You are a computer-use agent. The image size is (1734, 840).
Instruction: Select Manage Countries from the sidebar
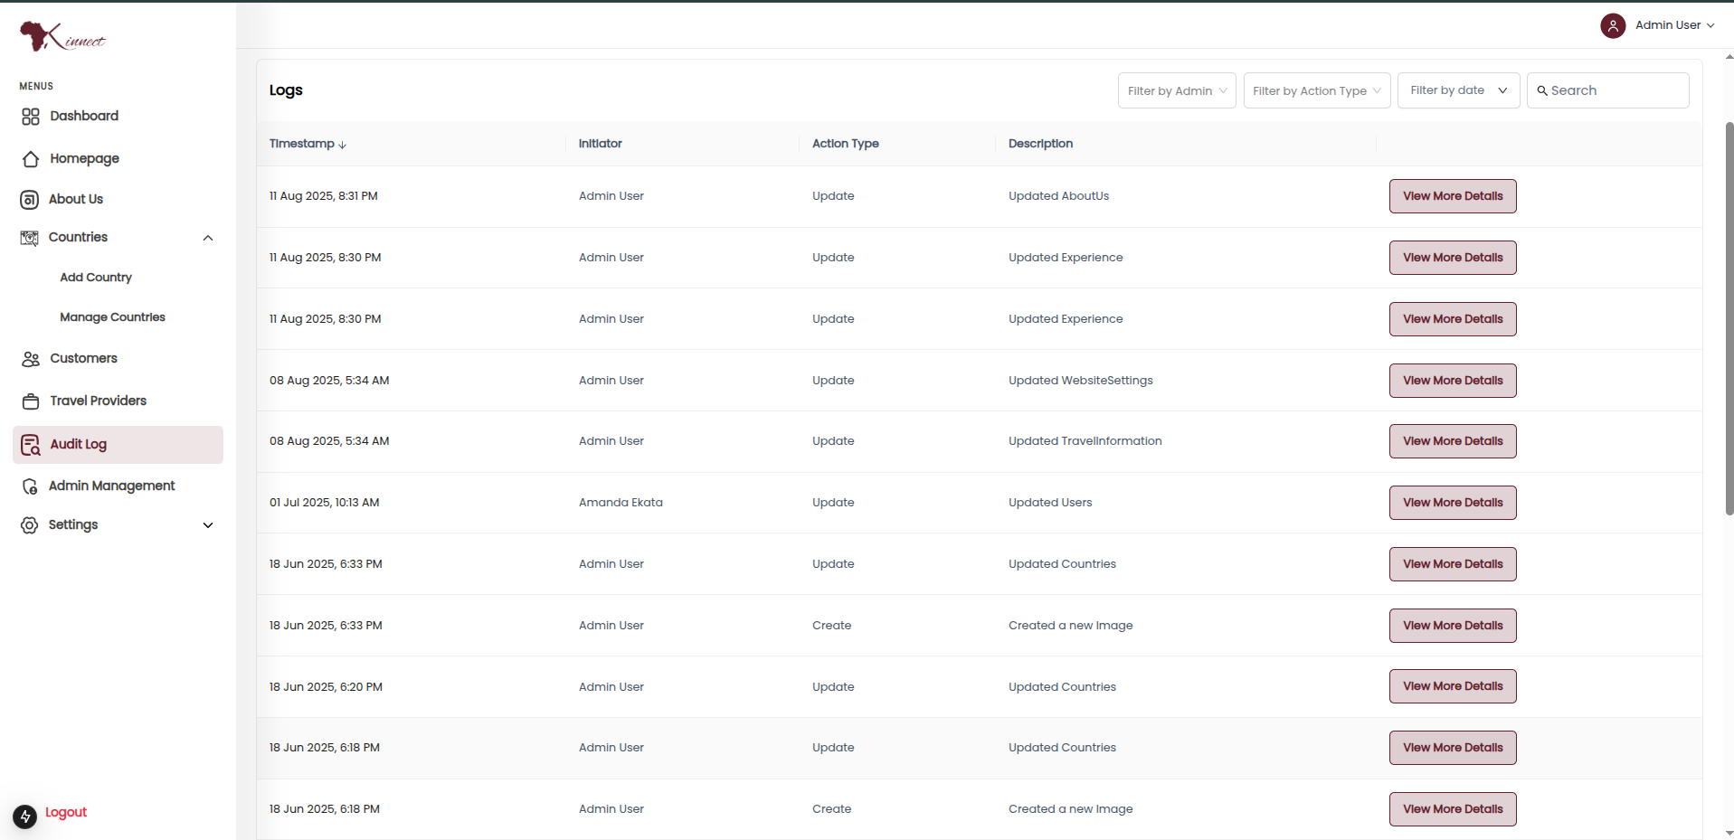[x=112, y=316]
